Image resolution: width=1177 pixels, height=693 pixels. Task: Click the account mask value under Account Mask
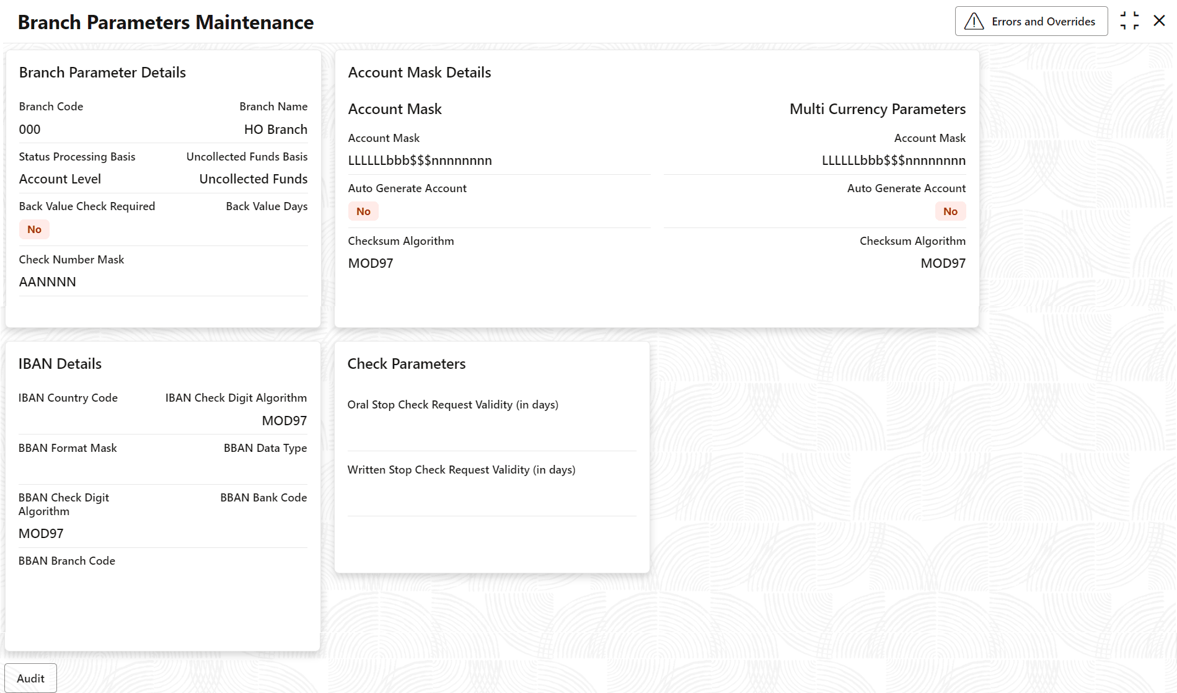(420, 161)
